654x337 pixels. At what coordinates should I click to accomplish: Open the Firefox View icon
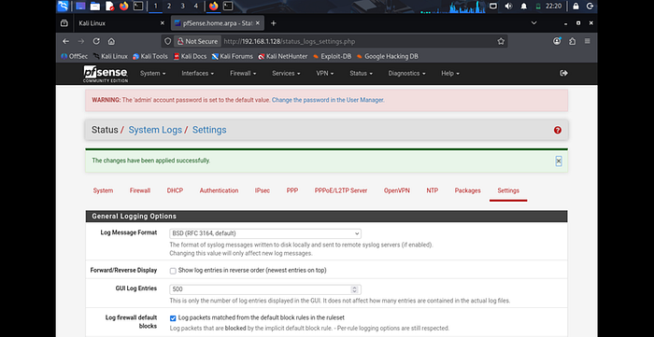64,23
